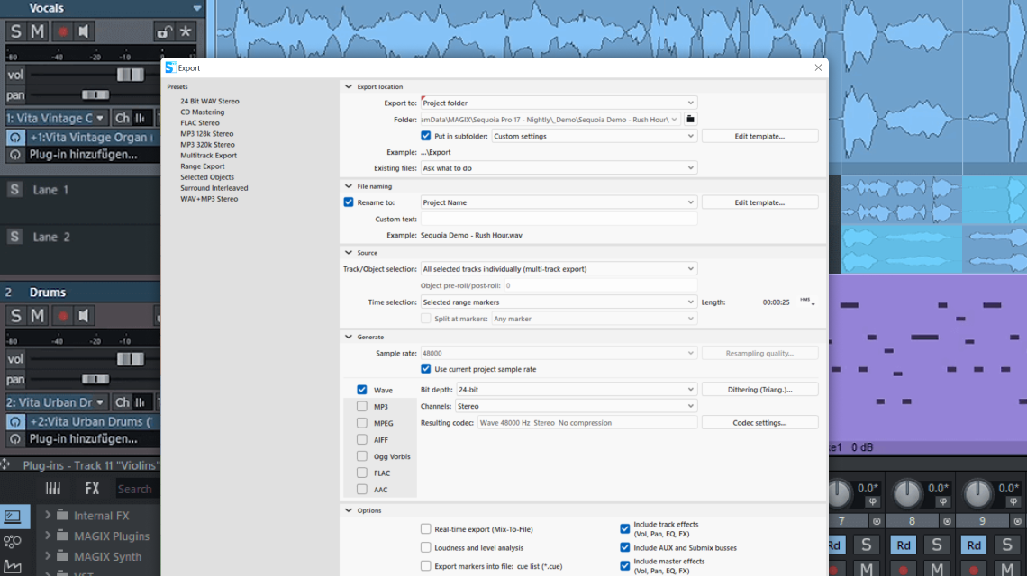Select the WAV+MP3 Stereo preset
The width and height of the screenshot is (1027, 576).
coord(209,199)
